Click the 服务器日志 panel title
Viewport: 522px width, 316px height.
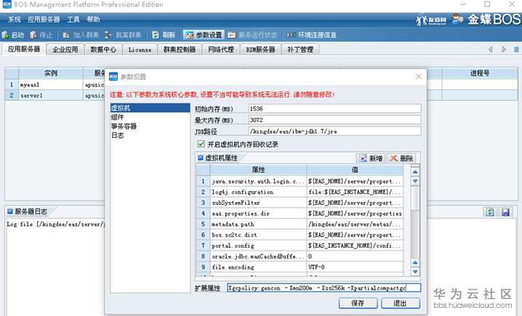[31, 211]
